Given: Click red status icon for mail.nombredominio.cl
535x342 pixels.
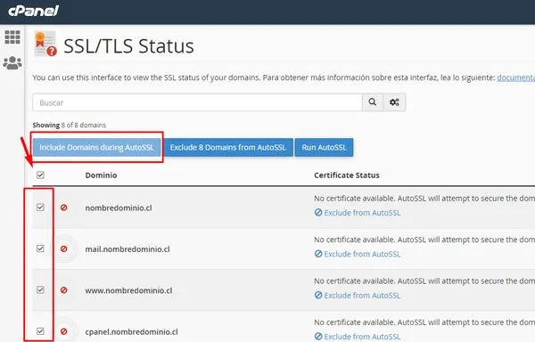Looking at the screenshot, I should tap(64, 249).
